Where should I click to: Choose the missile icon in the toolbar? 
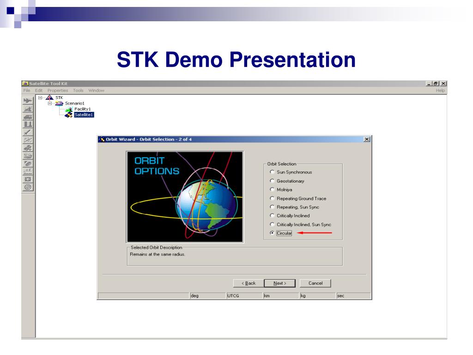coord(28,132)
